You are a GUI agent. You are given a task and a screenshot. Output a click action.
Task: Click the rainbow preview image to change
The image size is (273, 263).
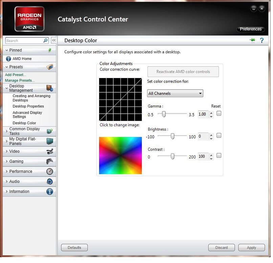pyautogui.click(x=121, y=156)
